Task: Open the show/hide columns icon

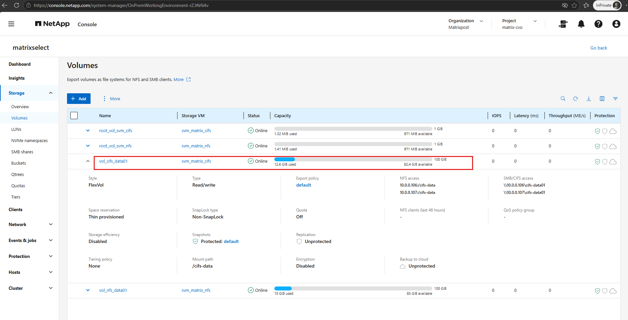Action: [x=602, y=99]
